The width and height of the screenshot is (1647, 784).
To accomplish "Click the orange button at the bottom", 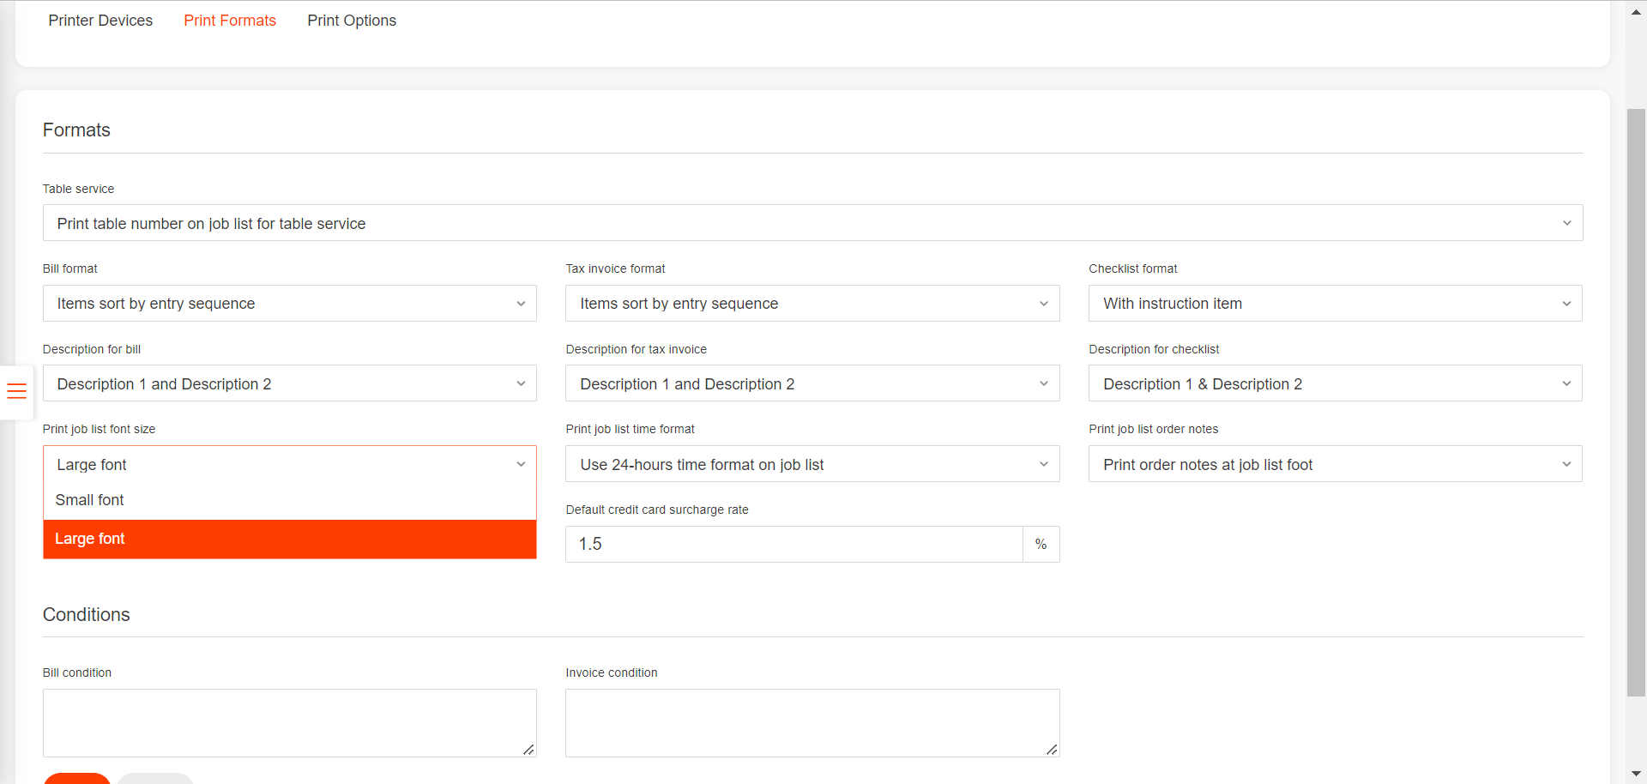I will (x=76, y=779).
